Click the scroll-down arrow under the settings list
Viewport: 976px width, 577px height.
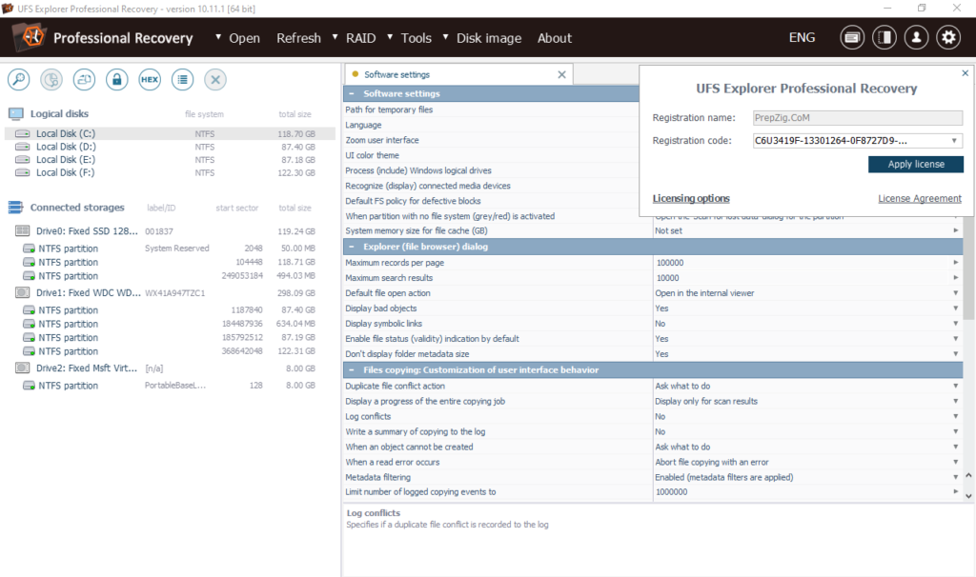pyautogui.click(x=968, y=495)
